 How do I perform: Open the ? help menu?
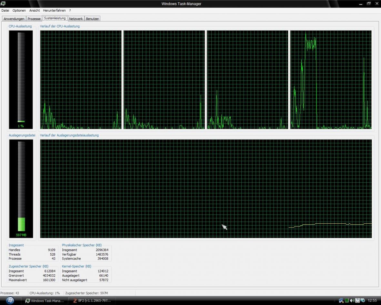[70, 10]
